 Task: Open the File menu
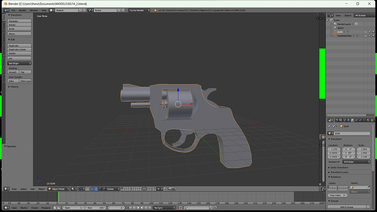[x=14, y=10]
